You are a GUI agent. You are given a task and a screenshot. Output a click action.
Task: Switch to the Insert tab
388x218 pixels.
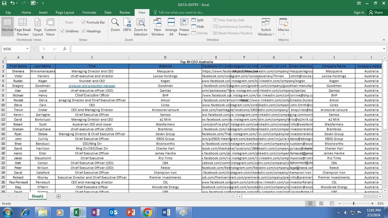[43, 12]
